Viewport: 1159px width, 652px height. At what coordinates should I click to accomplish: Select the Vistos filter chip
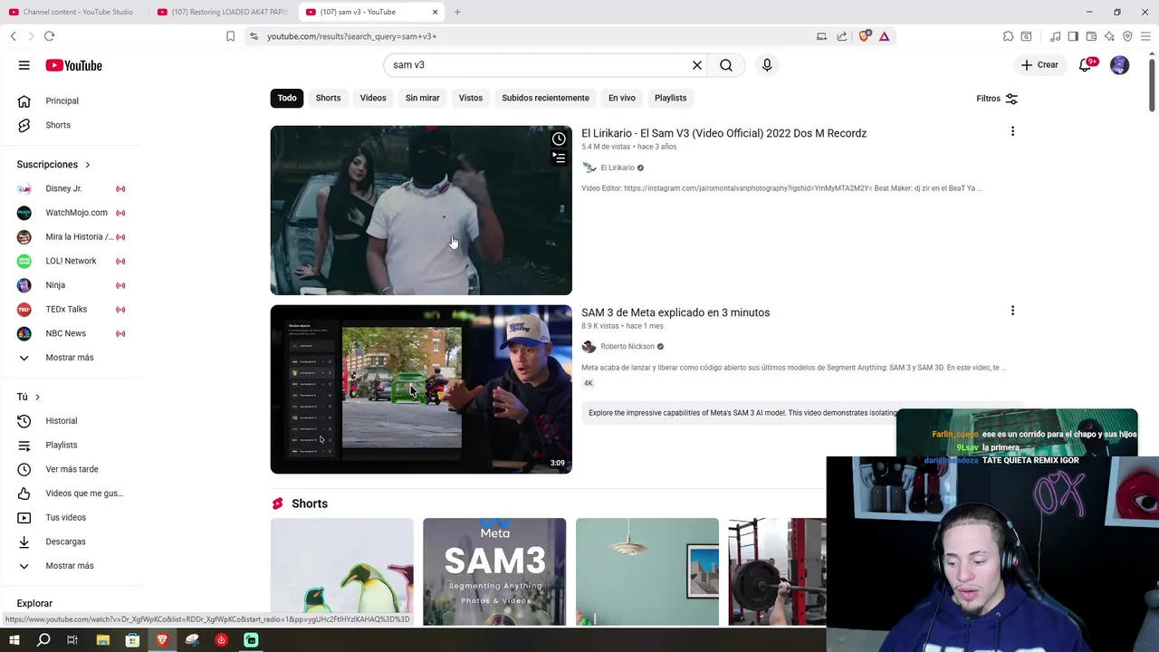(471, 98)
